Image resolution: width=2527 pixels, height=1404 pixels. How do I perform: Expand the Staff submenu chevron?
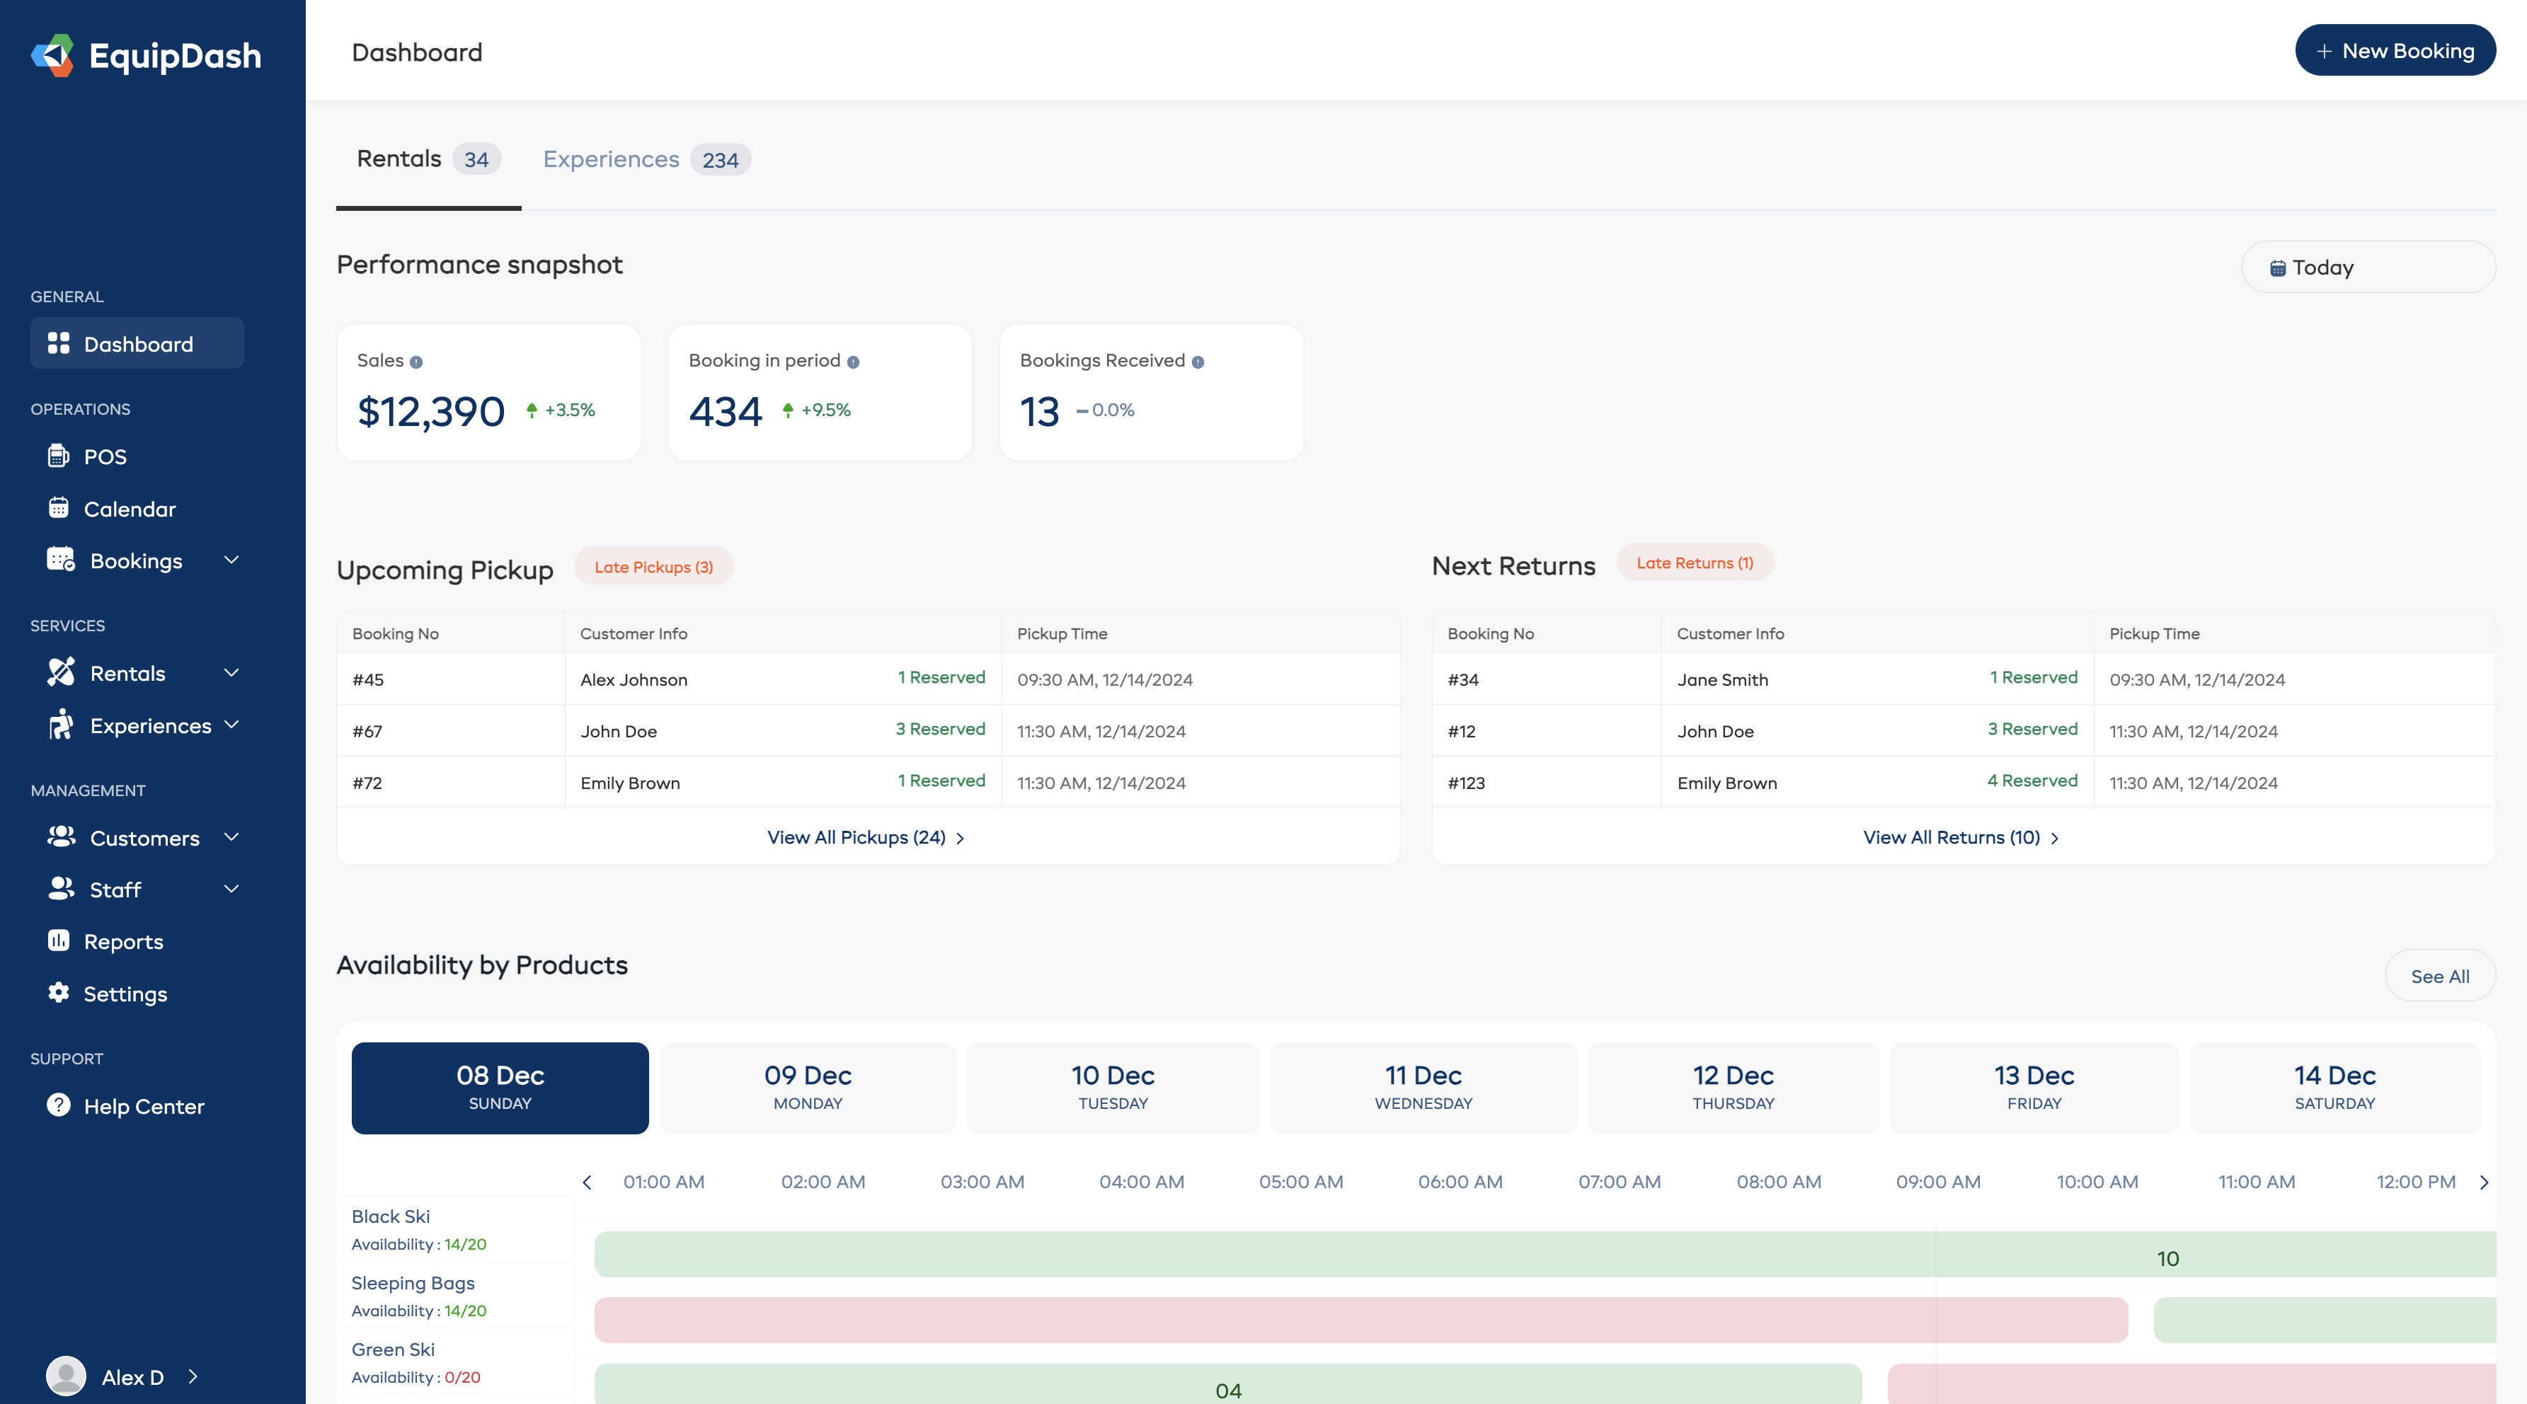tap(231, 888)
